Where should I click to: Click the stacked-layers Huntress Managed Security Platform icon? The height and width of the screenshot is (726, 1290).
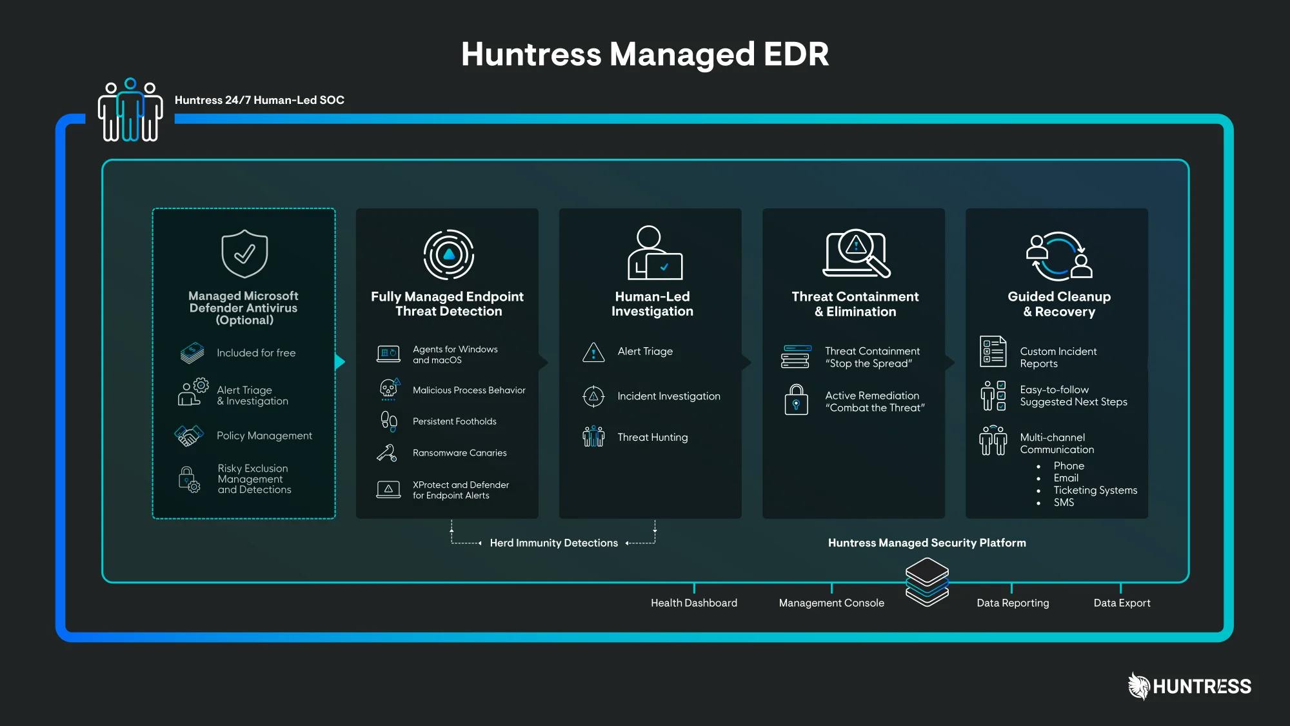[x=927, y=581]
